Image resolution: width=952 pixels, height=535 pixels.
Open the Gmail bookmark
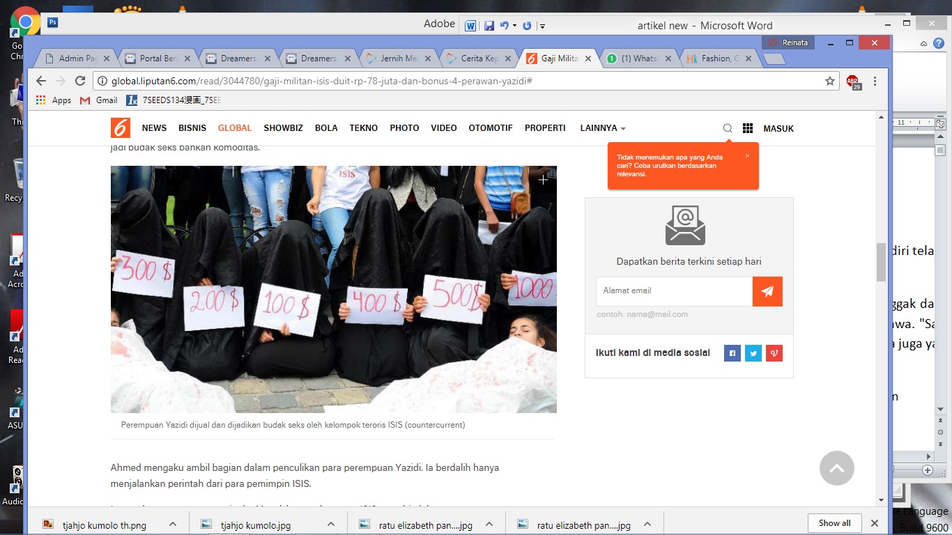[99, 100]
